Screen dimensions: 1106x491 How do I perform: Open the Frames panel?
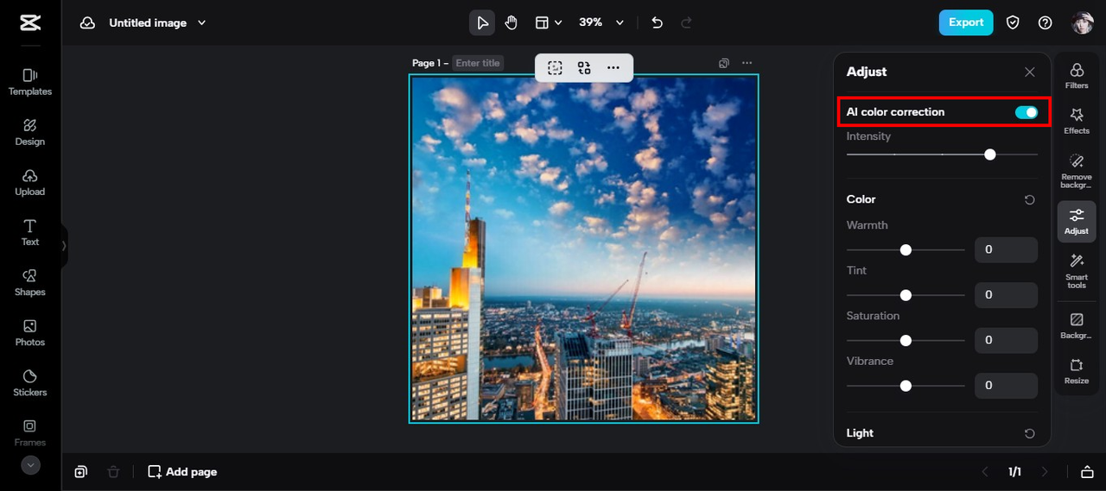pos(30,432)
